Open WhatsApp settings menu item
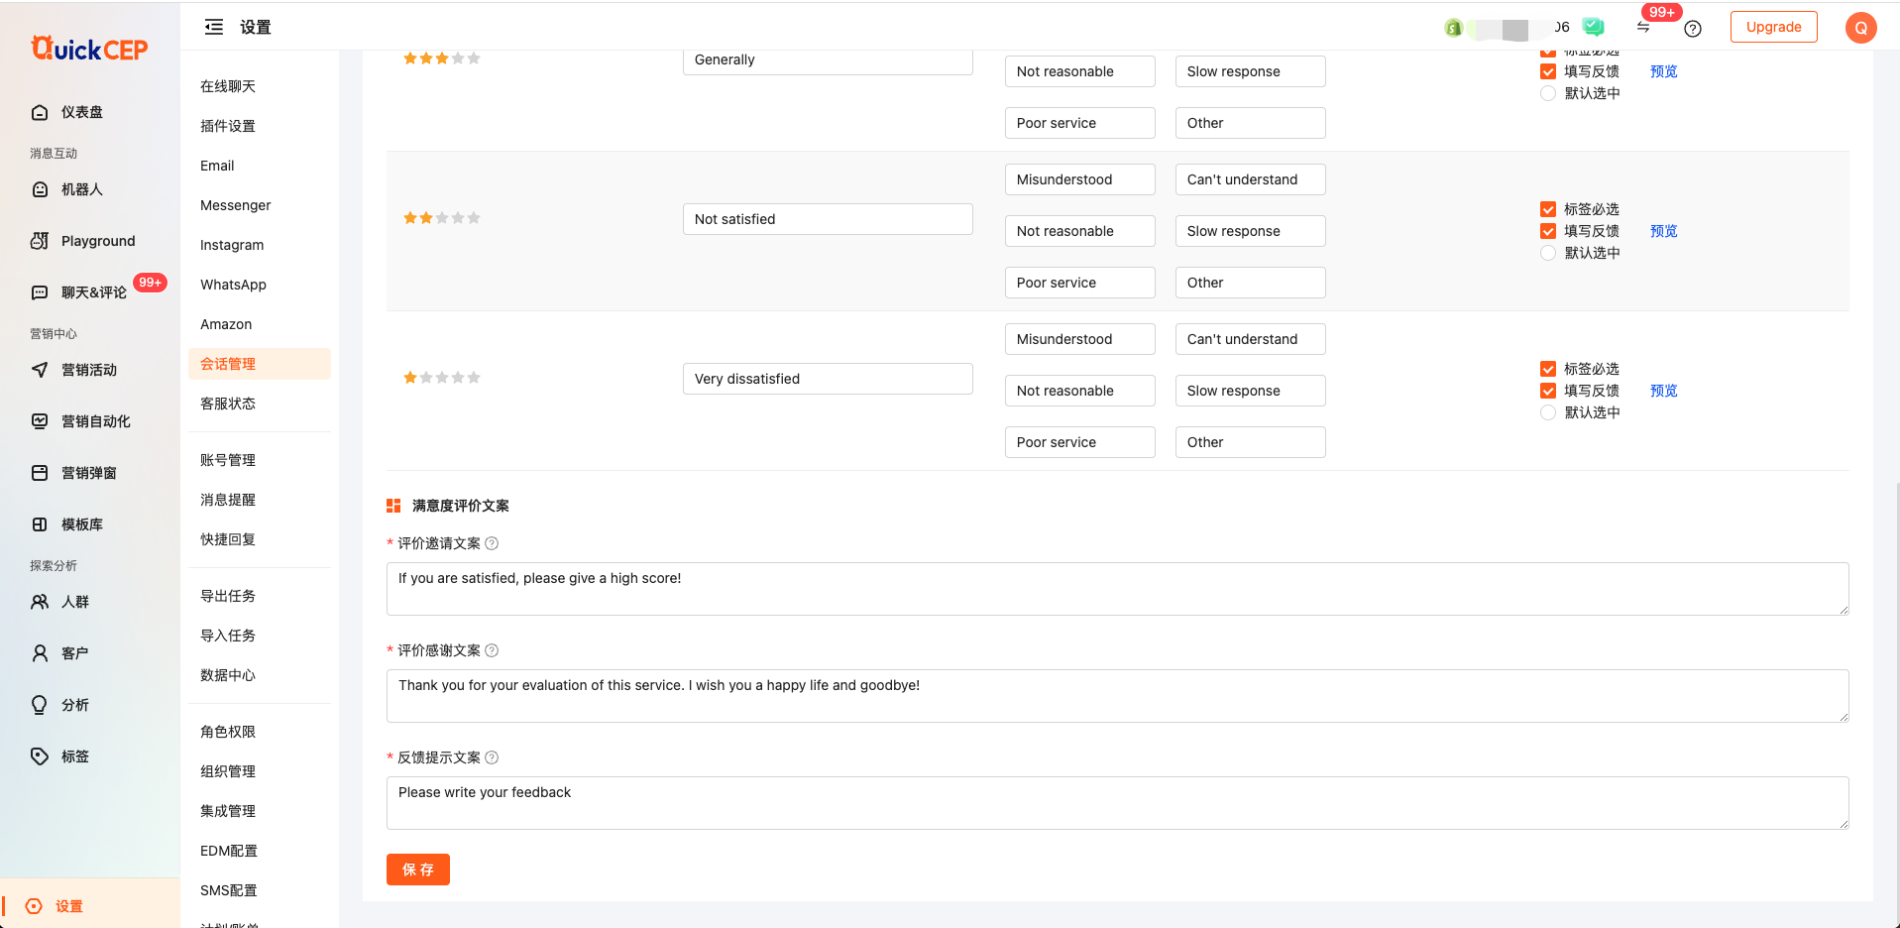 coord(233,285)
